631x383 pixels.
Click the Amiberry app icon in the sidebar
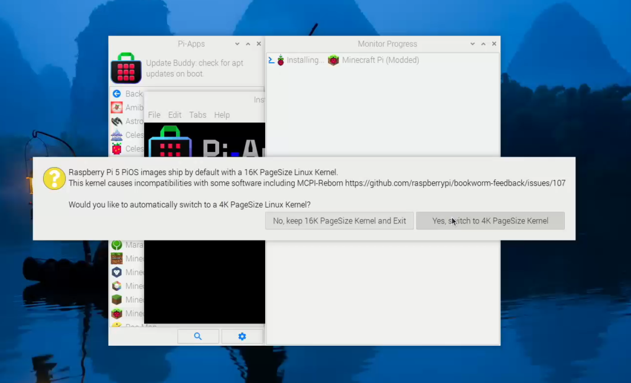118,107
